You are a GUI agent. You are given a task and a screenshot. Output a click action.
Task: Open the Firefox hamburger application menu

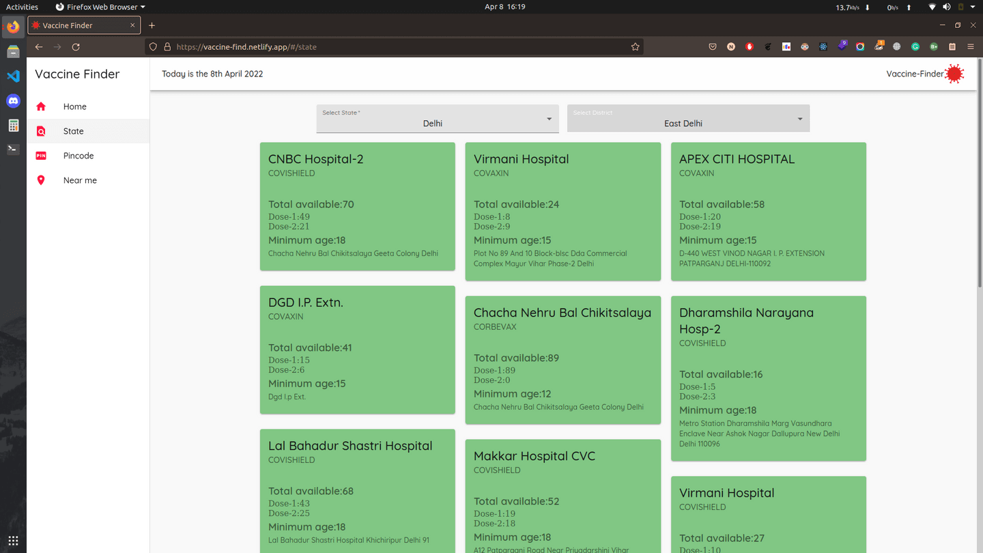pyautogui.click(x=971, y=47)
